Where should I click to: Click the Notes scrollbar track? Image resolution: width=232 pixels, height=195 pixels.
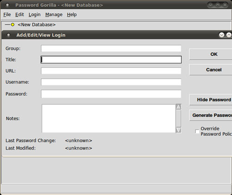coord(179,118)
